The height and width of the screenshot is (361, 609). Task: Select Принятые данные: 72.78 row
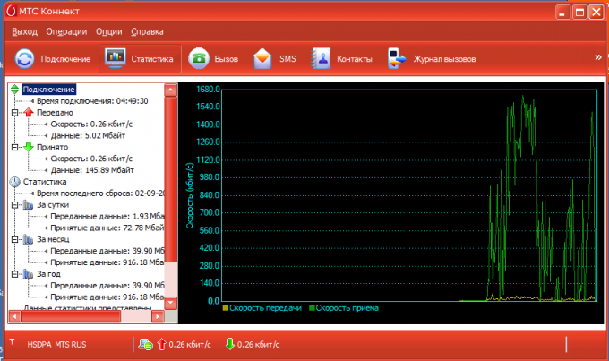click(107, 228)
